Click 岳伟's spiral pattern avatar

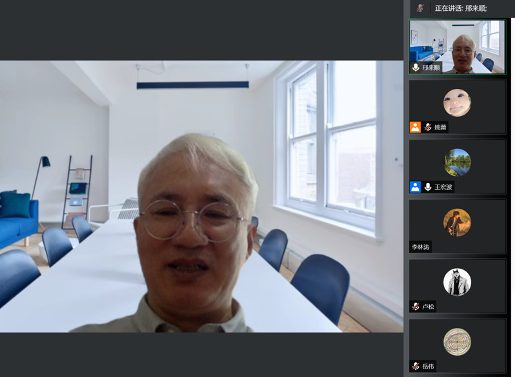tap(457, 342)
